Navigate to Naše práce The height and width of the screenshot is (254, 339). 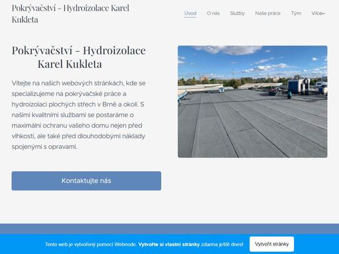(x=267, y=13)
